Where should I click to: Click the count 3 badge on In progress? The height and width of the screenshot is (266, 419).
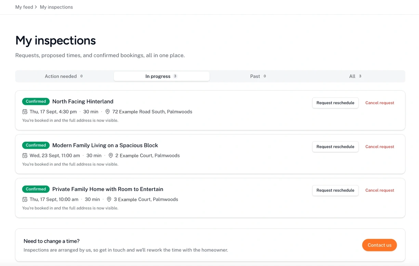tap(175, 76)
